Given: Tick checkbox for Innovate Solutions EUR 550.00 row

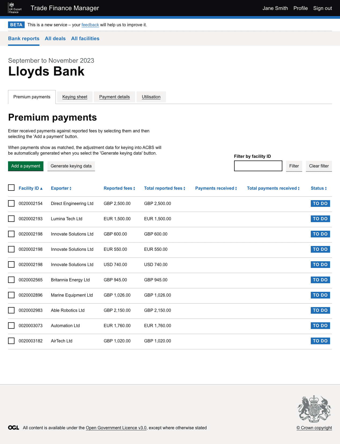Looking at the screenshot, I should (x=11, y=249).
